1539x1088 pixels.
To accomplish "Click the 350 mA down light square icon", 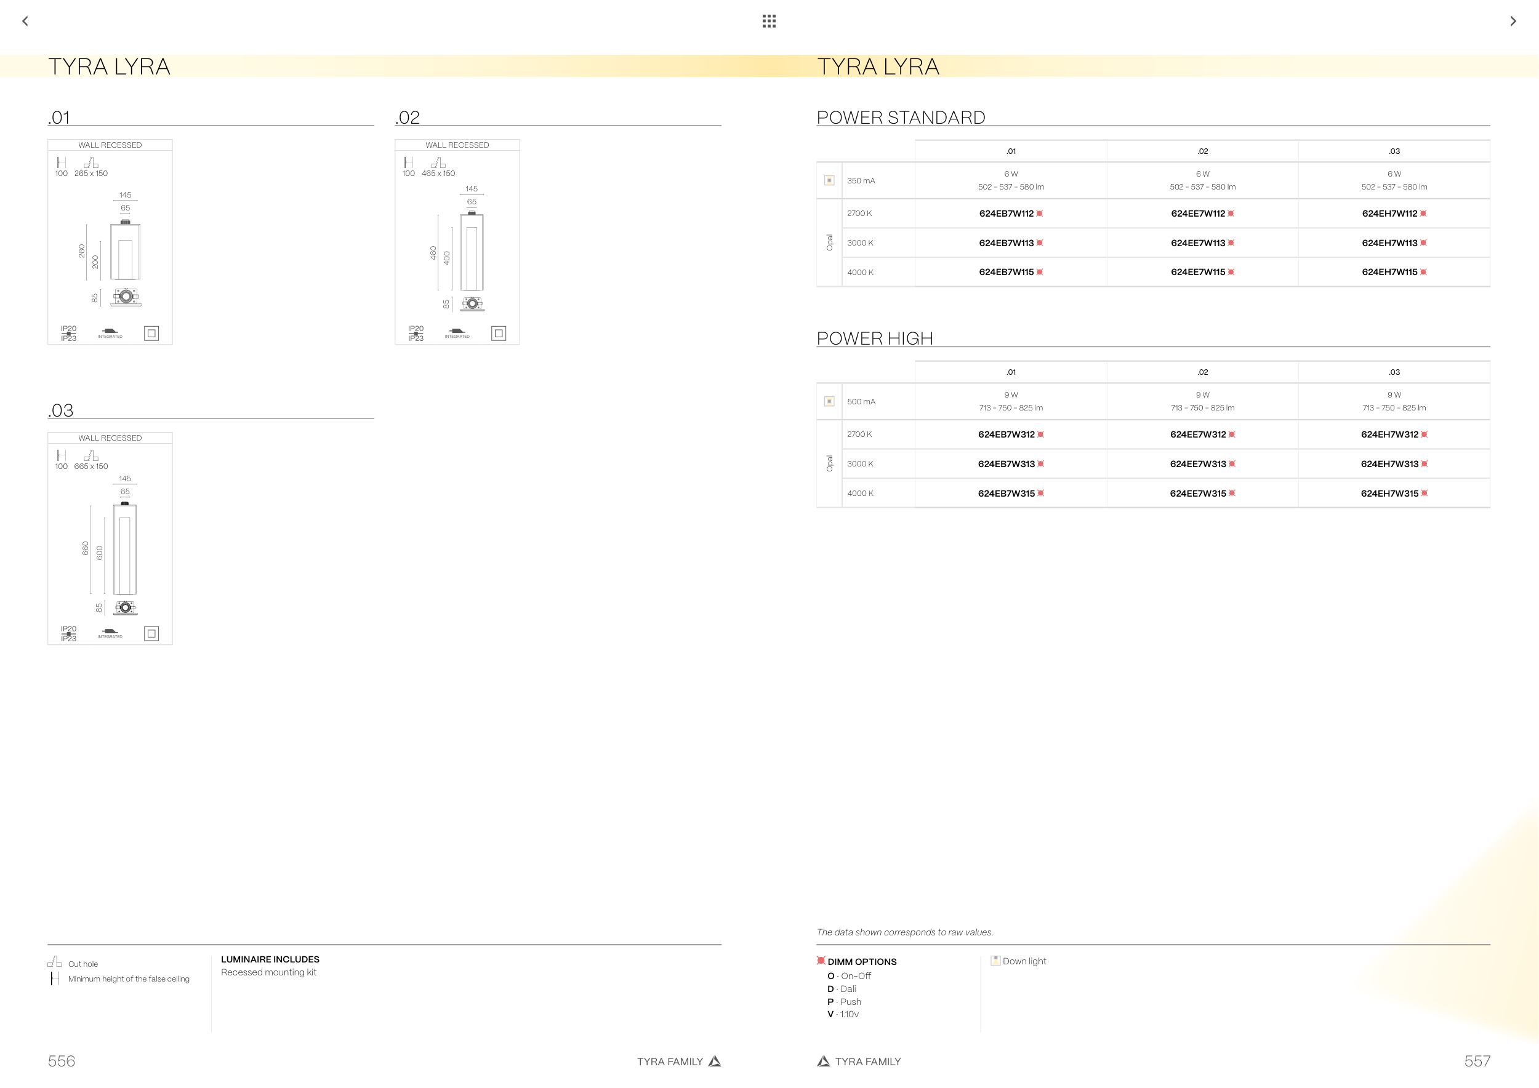I will (829, 180).
